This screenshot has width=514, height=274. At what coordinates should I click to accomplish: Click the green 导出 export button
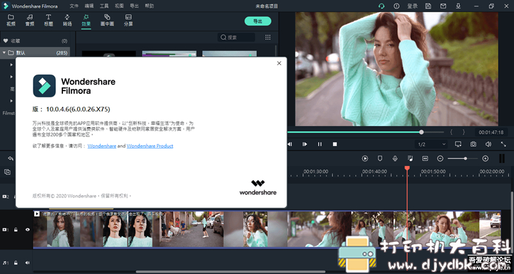tap(258, 21)
